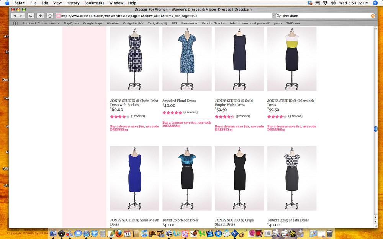Open Dashboard gauge icon in dock
Screen dimensions: 383x239
[62, 233]
